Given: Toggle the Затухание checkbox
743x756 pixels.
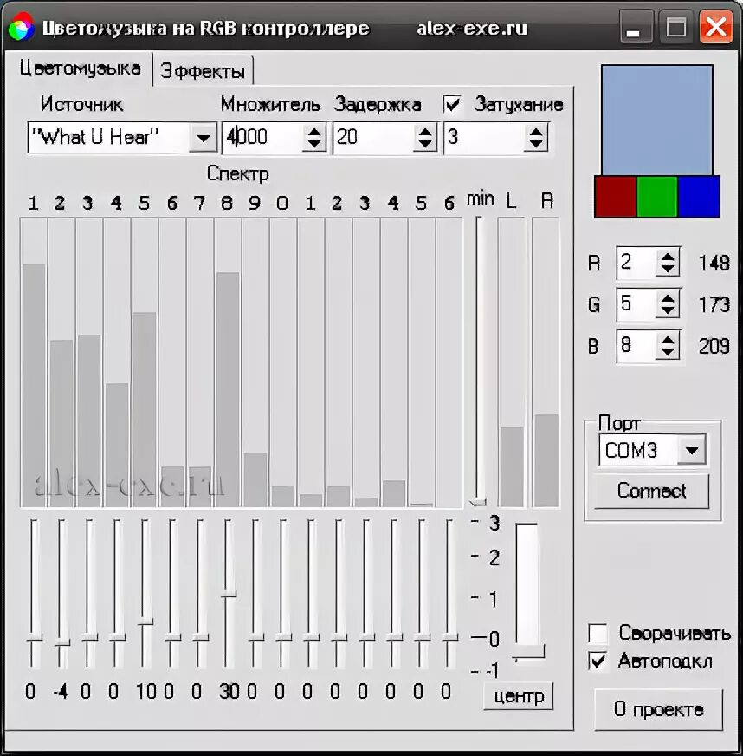Looking at the screenshot, I should (x=452, y=104).
